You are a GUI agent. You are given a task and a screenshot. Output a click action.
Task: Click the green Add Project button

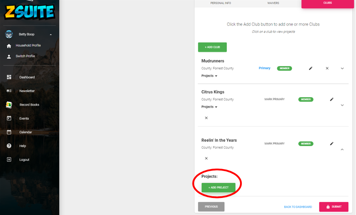pos(218,187)
